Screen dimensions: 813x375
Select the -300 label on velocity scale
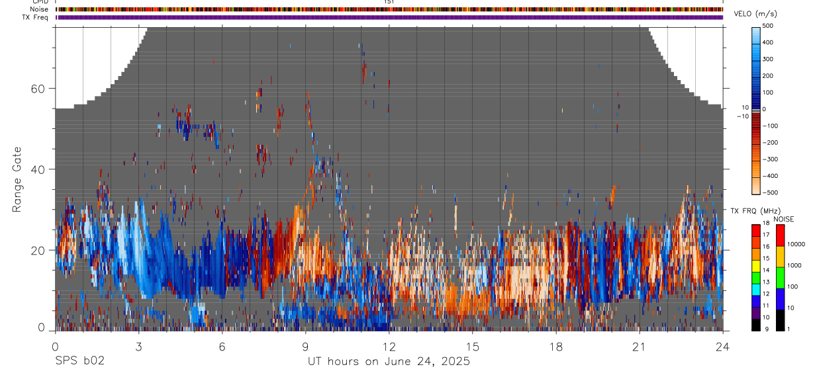pos(769,159)
